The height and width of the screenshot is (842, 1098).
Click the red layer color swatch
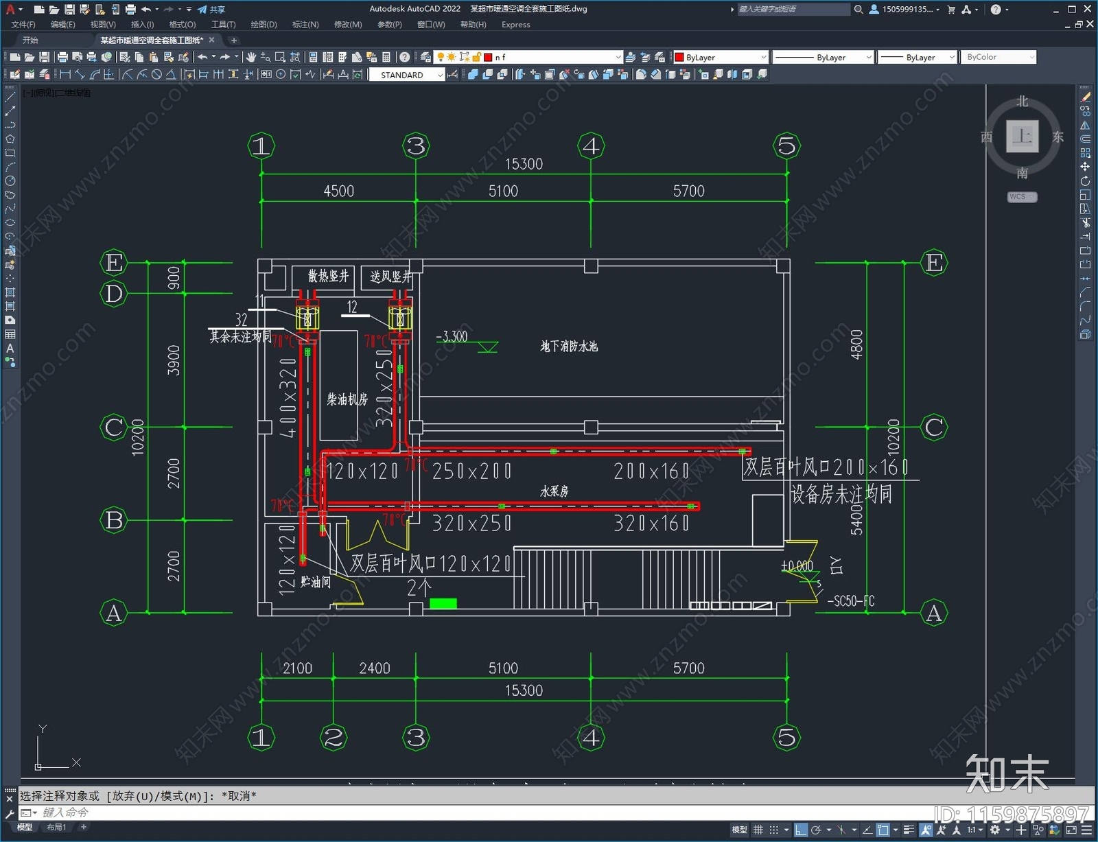(488, 58)
